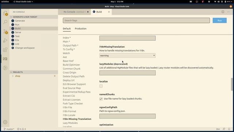Jump to the Output Path flag
234x132 pixels.
(71, 45)
